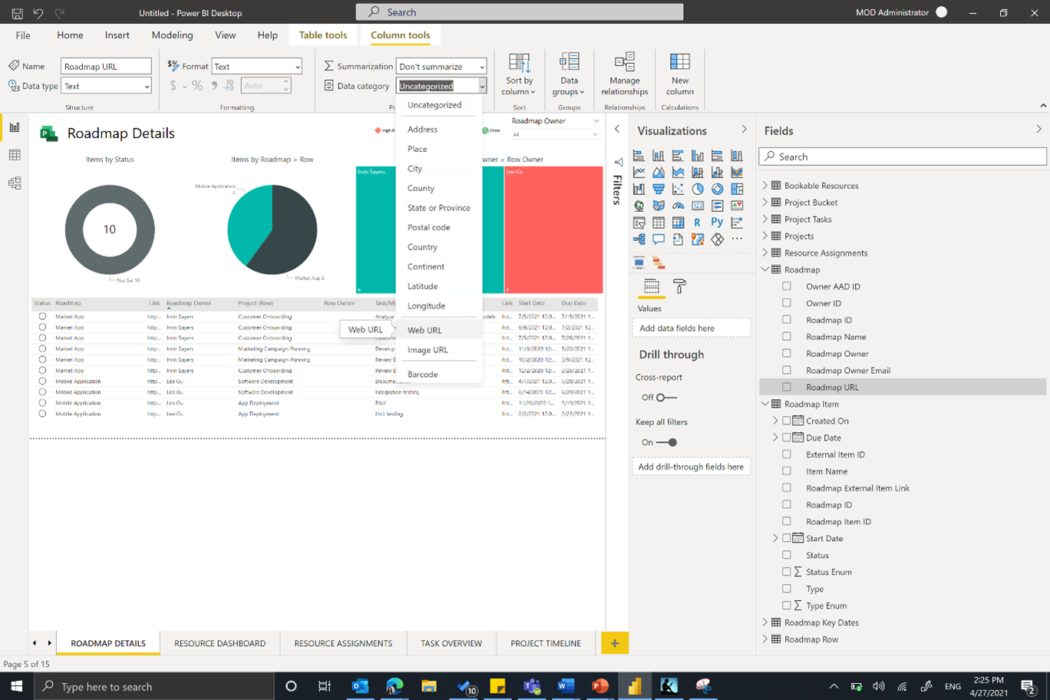Switch to Report view in left sidebar
This screenshot has height=700, width=1050.
[15, 127]
